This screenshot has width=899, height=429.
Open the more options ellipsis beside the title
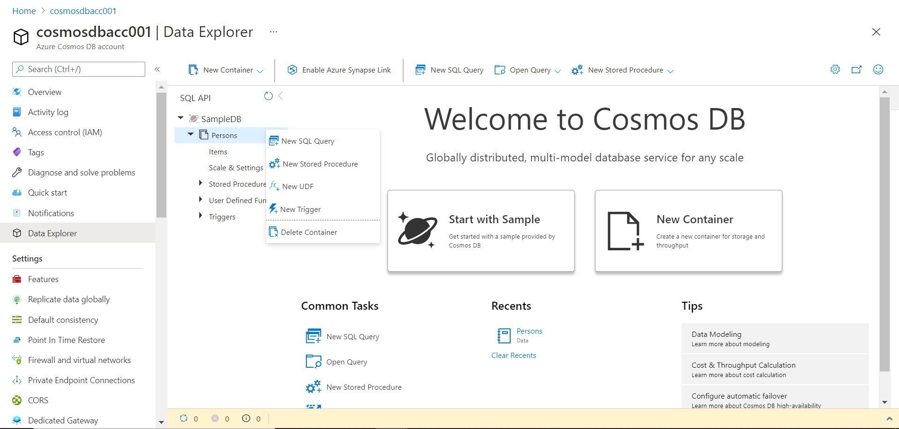tap(274, 32)
